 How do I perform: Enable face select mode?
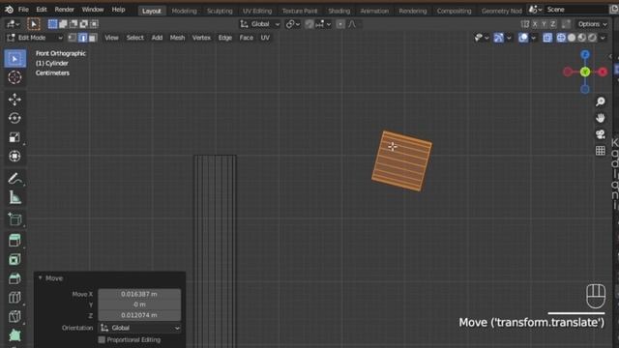tap(93, 38)
